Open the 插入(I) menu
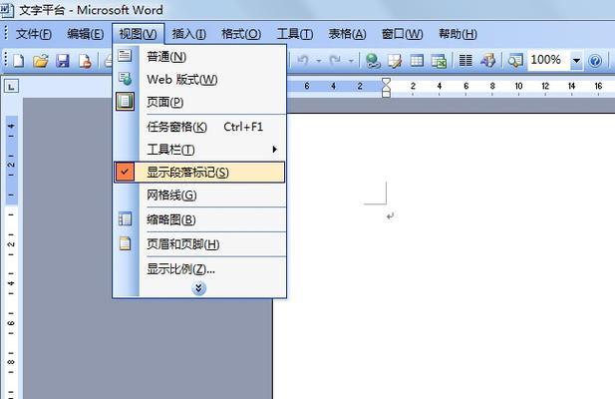Viewport: 615px width, 399px height. (188, 34)
